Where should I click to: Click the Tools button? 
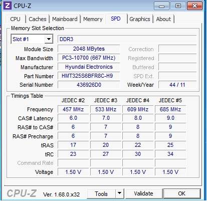coord(101,193)
